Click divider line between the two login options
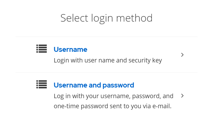The width and height of the screenshot is (214, 116). [x=107, y=72]
